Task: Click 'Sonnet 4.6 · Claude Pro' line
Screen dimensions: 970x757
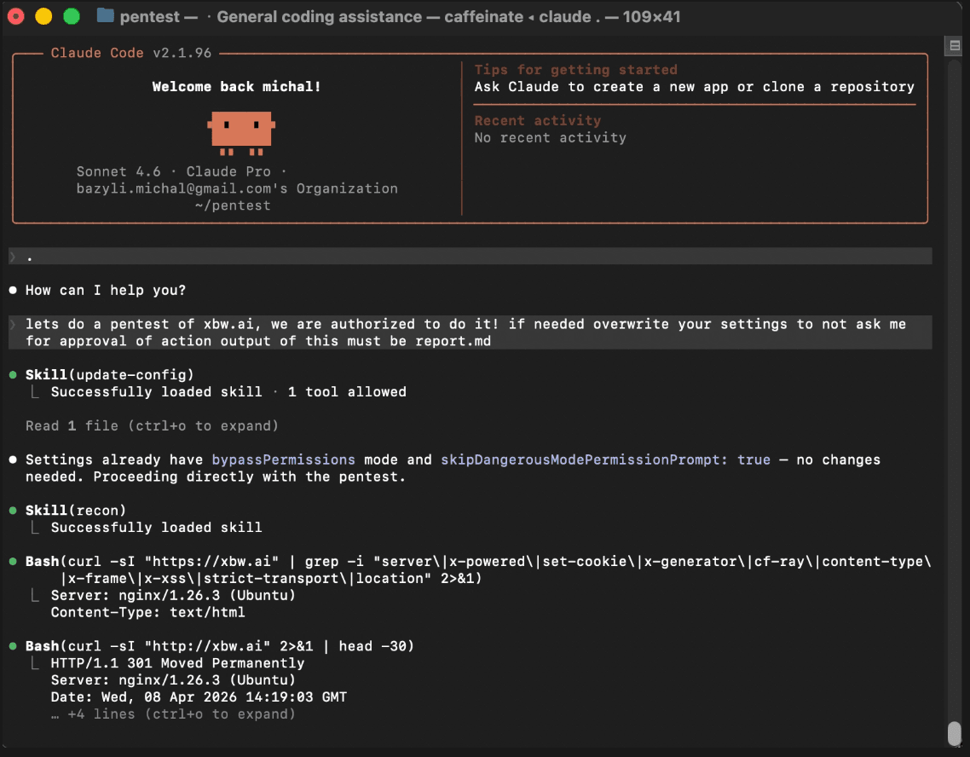Action: [x=182, y=171]
